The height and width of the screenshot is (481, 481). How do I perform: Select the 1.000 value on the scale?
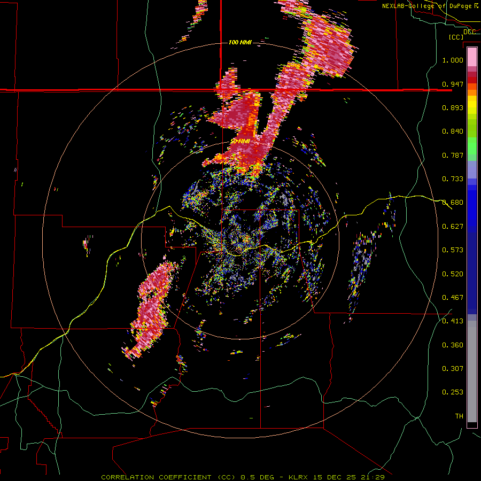click(x=453, y=60)
